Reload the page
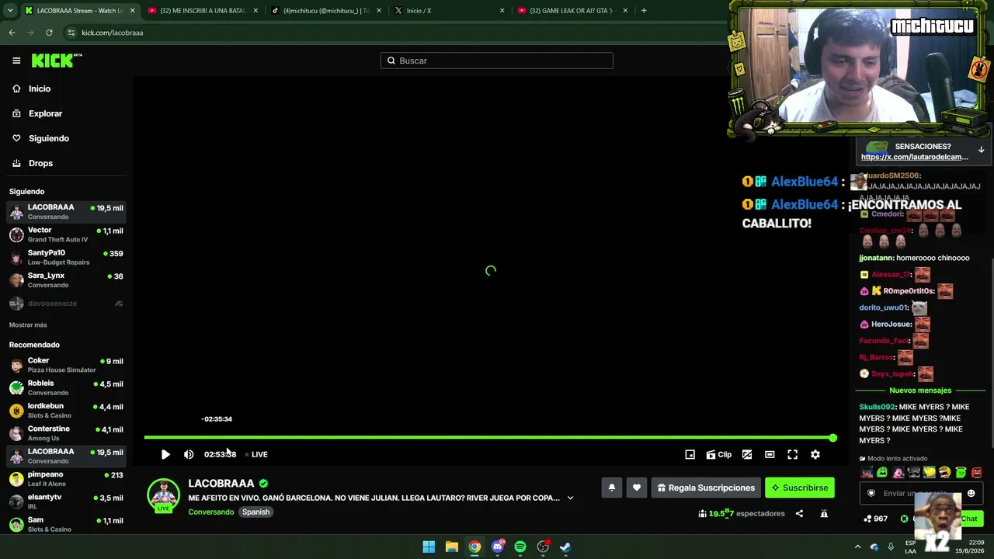994x559 pixels. 49,33
